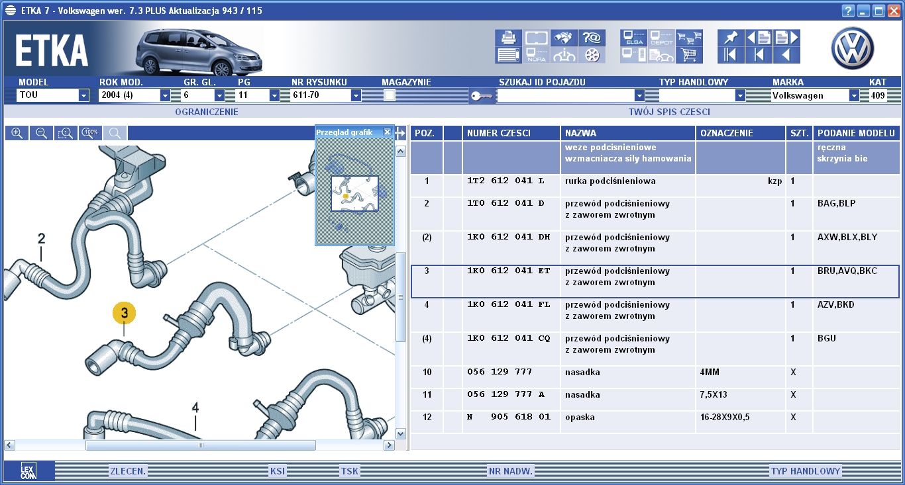Click the TYP HANDLOWY status bar button

(806, 471)
